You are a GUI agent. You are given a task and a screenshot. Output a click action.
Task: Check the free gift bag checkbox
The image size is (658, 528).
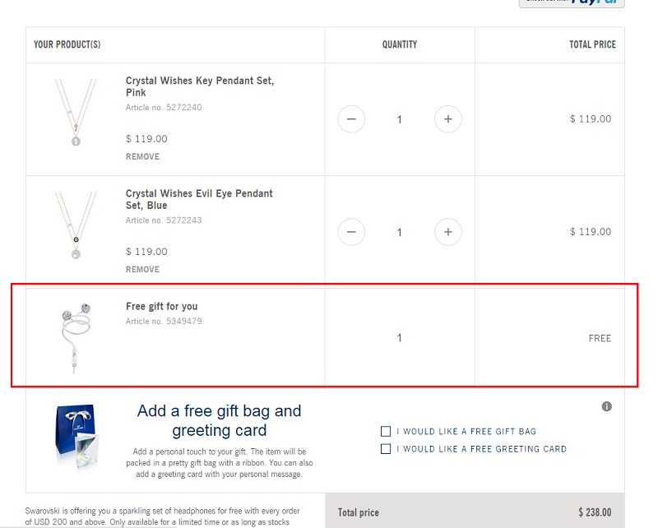385,432
